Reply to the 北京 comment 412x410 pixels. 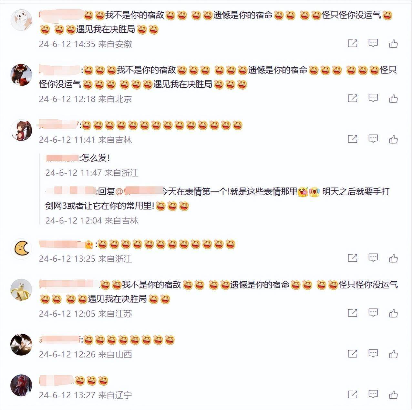click(x=373, y=98)
